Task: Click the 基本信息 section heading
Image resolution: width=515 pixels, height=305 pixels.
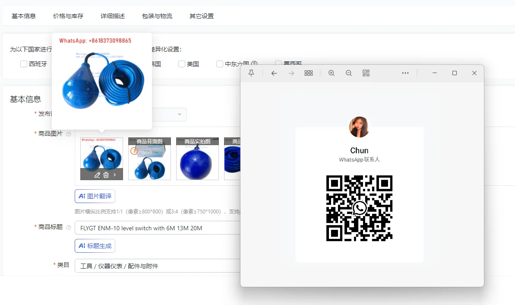Action: pyautogui.click(x=25, y=99)
